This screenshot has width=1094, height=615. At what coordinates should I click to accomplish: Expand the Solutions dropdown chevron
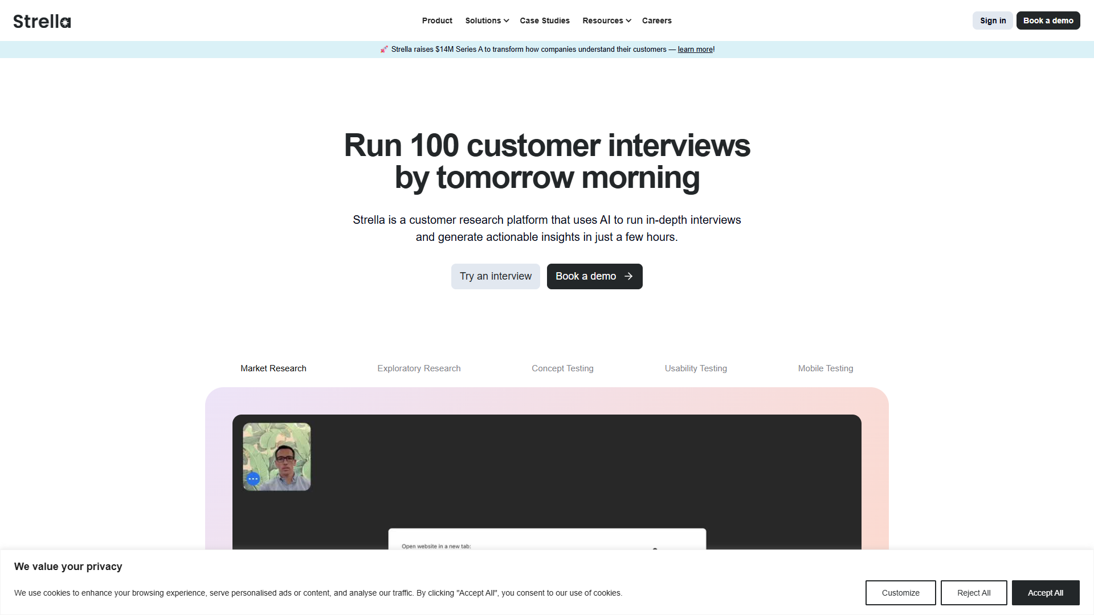506,20
